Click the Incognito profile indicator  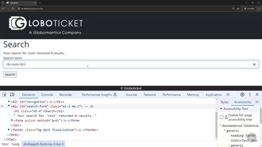(x=249, y=9)
